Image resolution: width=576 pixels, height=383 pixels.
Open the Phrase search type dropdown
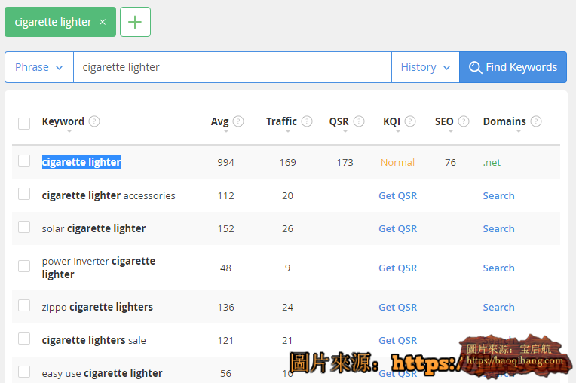pyautogui.click(x=39, y=67)
